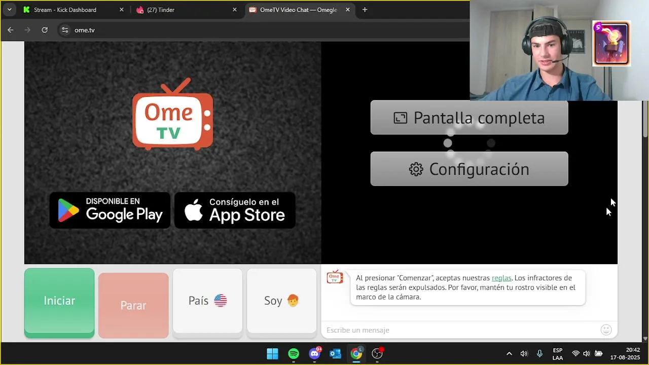Go forward in browser history
Screen dimensions: 649x365
[x=27, y=30]
